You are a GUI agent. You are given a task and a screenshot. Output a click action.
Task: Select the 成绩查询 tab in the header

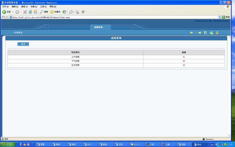coord(98,27)
